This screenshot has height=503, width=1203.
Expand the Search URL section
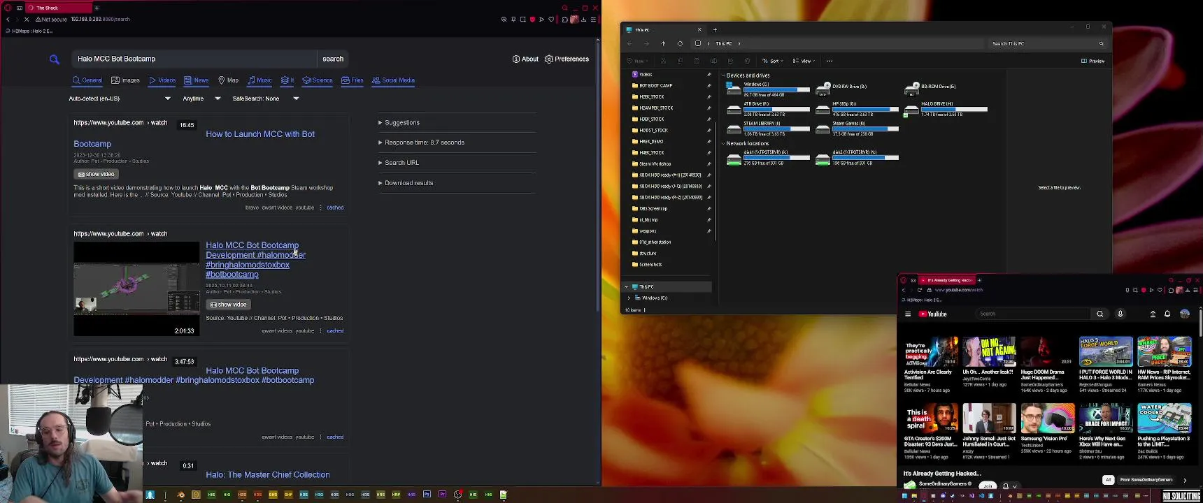(x=399, y=163)
